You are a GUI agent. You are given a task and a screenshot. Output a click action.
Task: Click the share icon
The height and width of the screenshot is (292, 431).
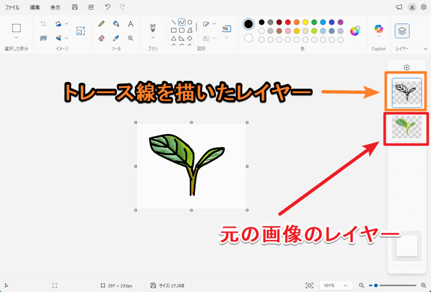point(91,7)
